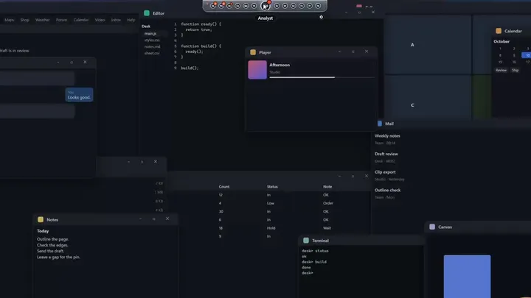Click the Review button in Calendar
Viewport: 531px width, 298px height.
tap(502, 71)
